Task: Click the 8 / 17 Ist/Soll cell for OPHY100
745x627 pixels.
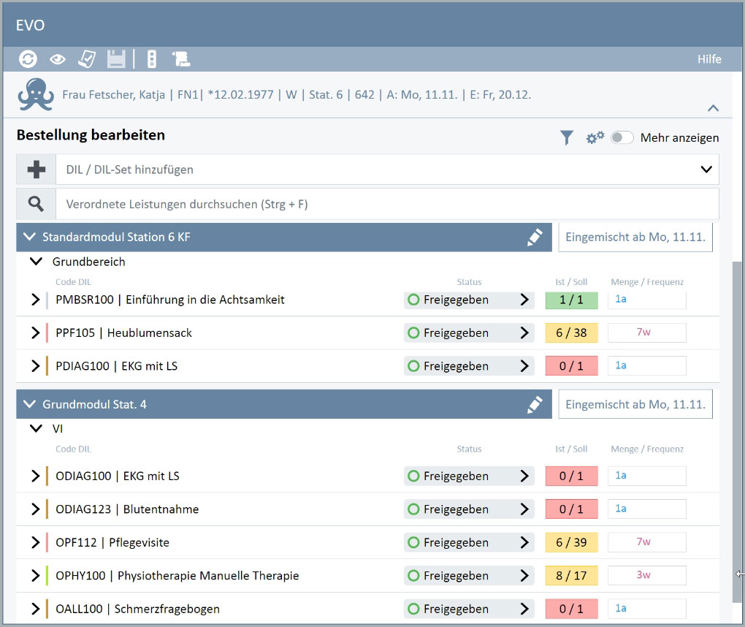Action: (571, 576)
